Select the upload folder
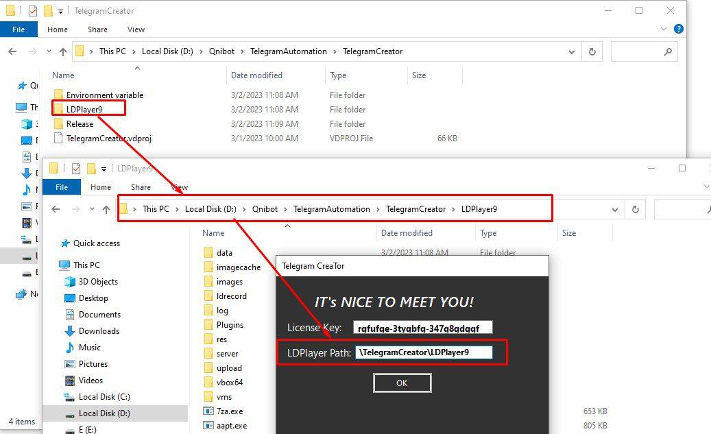Viewport: 711px width, 434px height. pos(229,368)
